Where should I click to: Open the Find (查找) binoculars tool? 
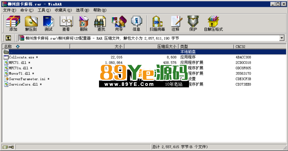pyautogui.click(x=101, y=23)
